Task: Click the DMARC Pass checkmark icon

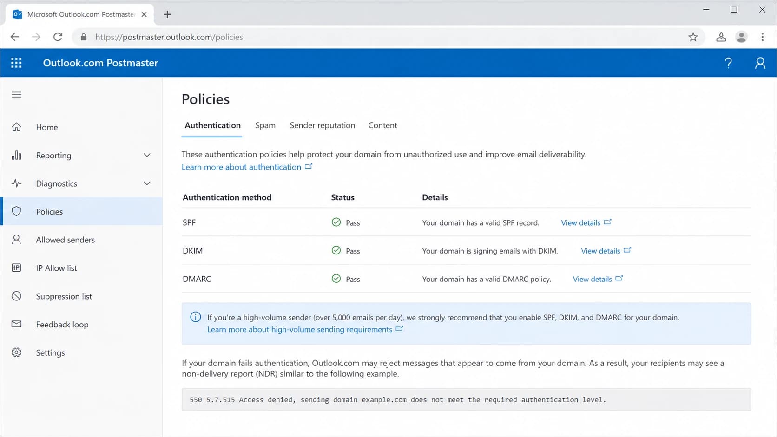Action: point(336,279)
